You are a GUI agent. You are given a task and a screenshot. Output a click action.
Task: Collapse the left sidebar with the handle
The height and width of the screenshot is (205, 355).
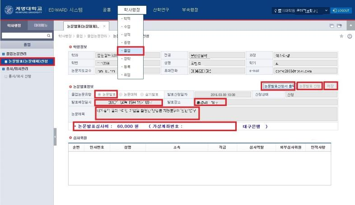pos(55,136)
